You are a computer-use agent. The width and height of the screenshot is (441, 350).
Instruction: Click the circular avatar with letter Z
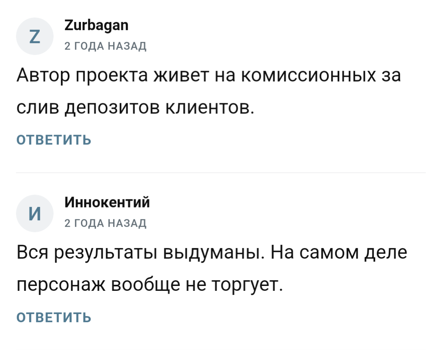[35, 36]
